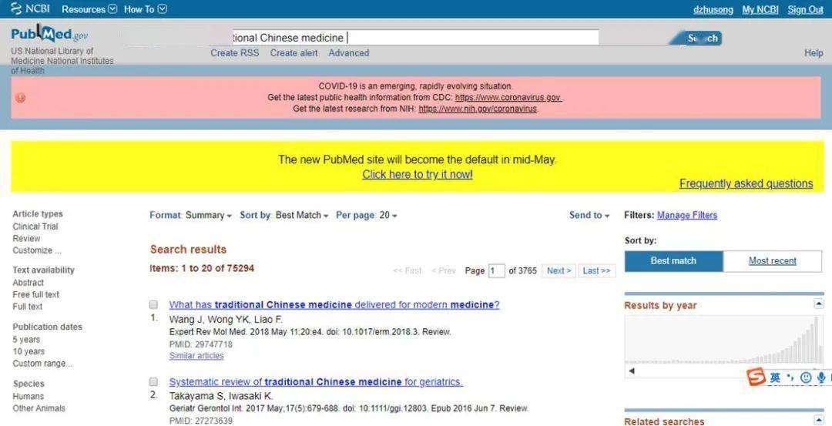Open the PubMed.gov home logo
The image size is (832, 426).
coord(49,34)
